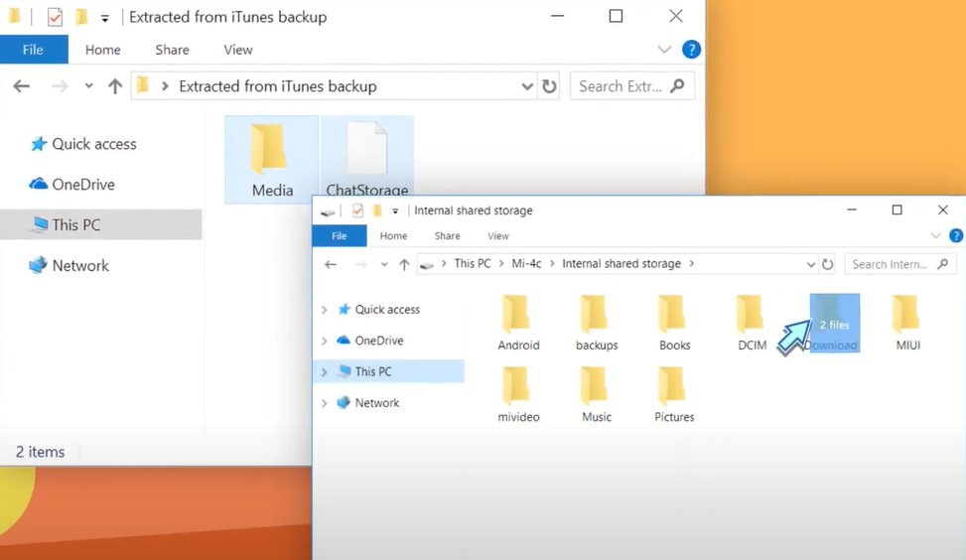Click Internal shared storage breadcrumb
Viewport: 966px width, 560px height.
(x=621, y=264)
